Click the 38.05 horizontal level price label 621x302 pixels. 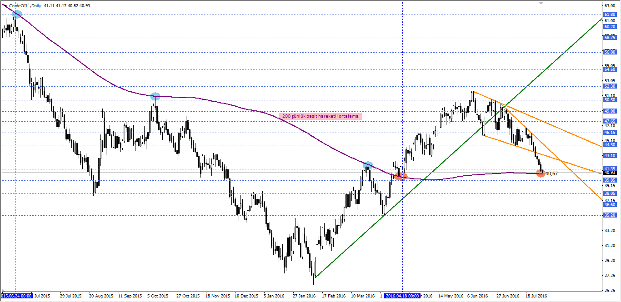point(610,193)
